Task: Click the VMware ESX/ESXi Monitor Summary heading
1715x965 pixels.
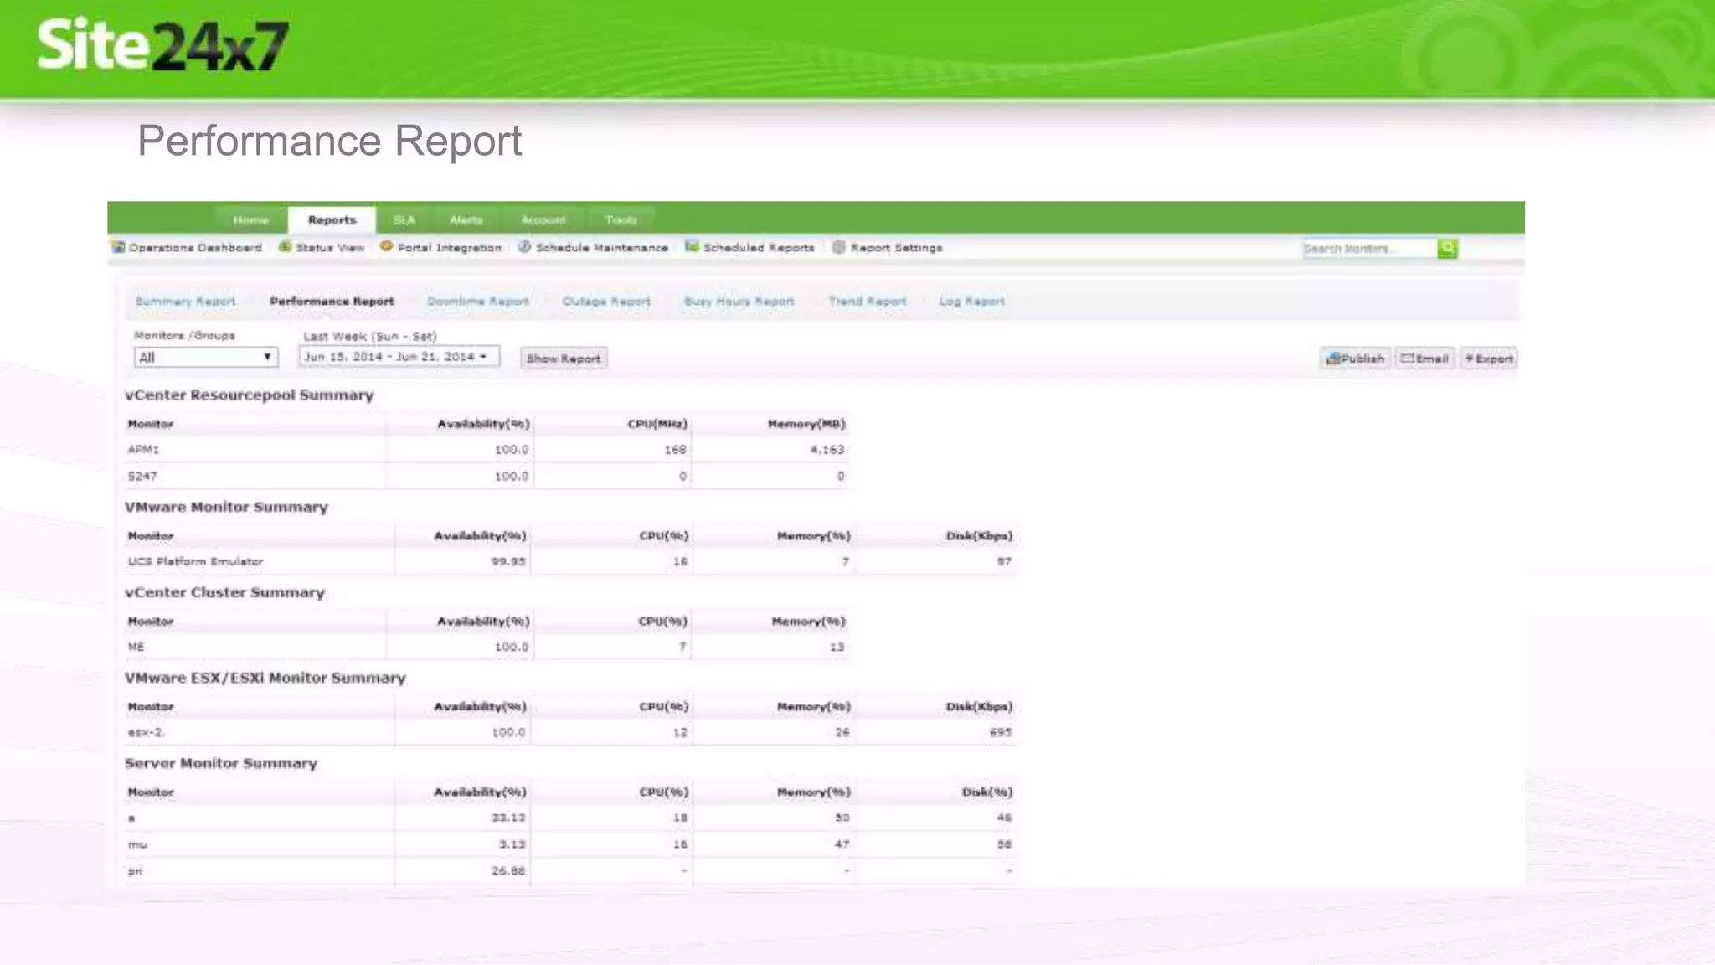Action: 265,679
